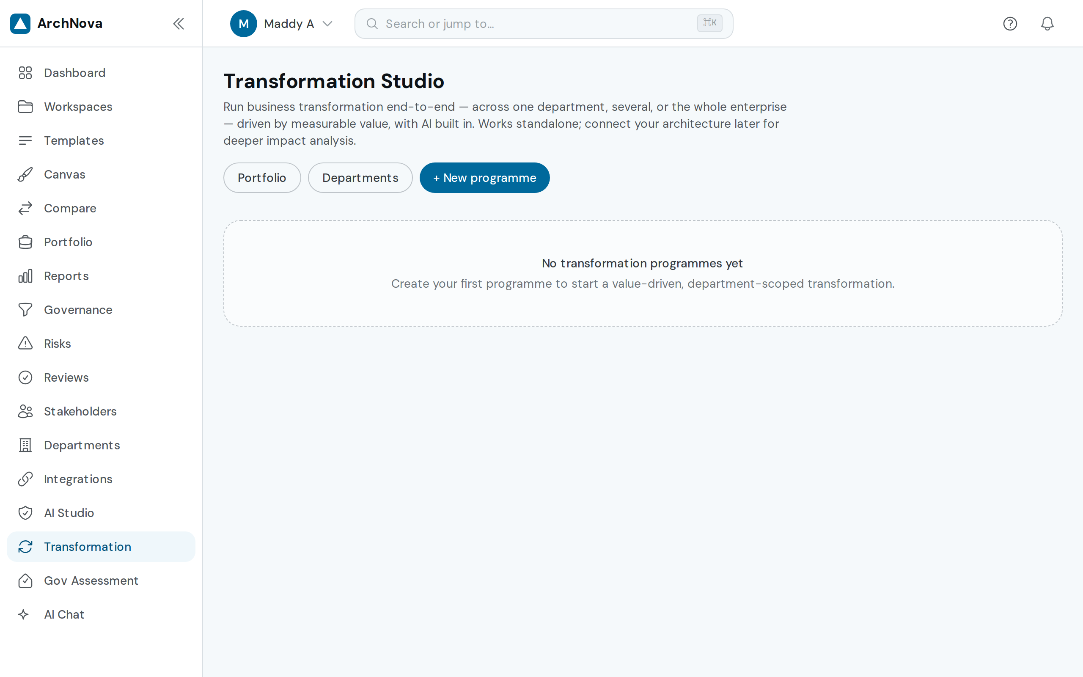Go to Workspaces in sidebar
Screen dimensions: 1083x677
[101, 107]
